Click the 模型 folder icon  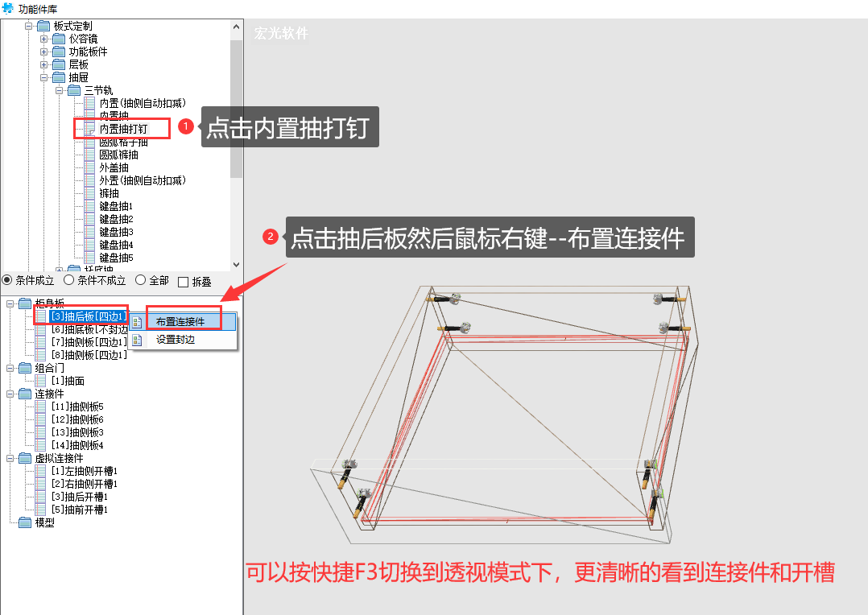(25, 522)
